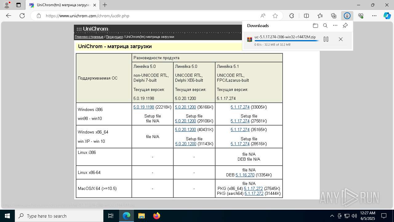Toggle Read aloud icon in address bar

[x=263, y=16]
